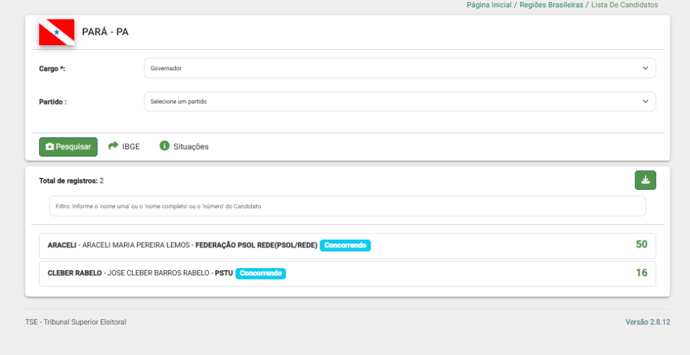Viewport: 690px width, 355px height.
Task: Open Regiões Brasileiras breadcrumb link
Action: pyautogui.click(x=551, y=5)
